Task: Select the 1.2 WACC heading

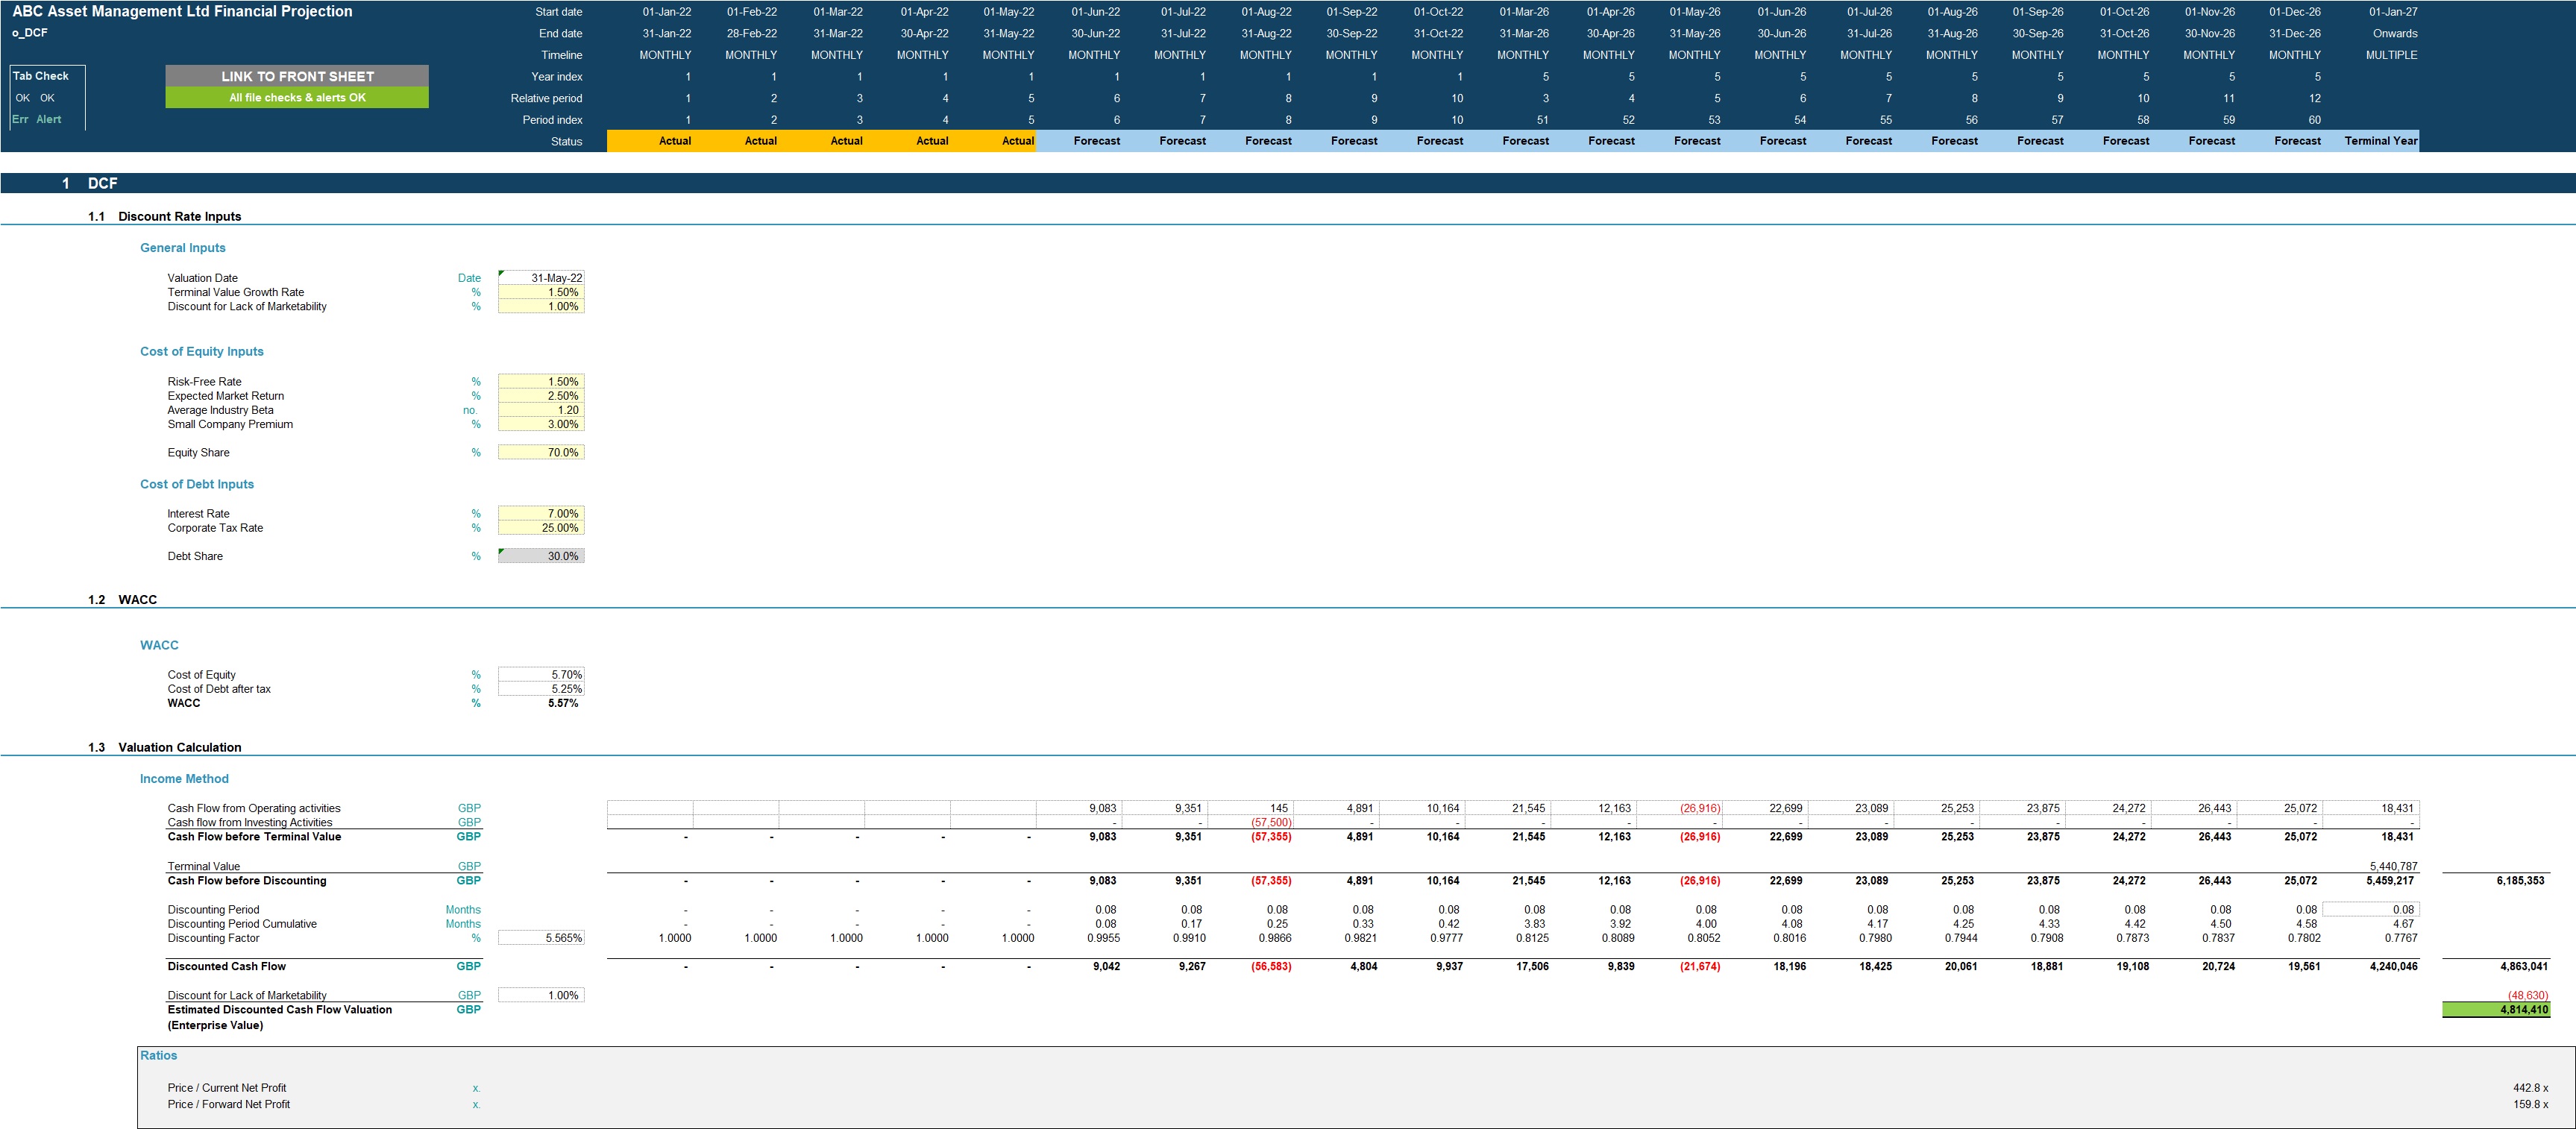Action: 122,600
